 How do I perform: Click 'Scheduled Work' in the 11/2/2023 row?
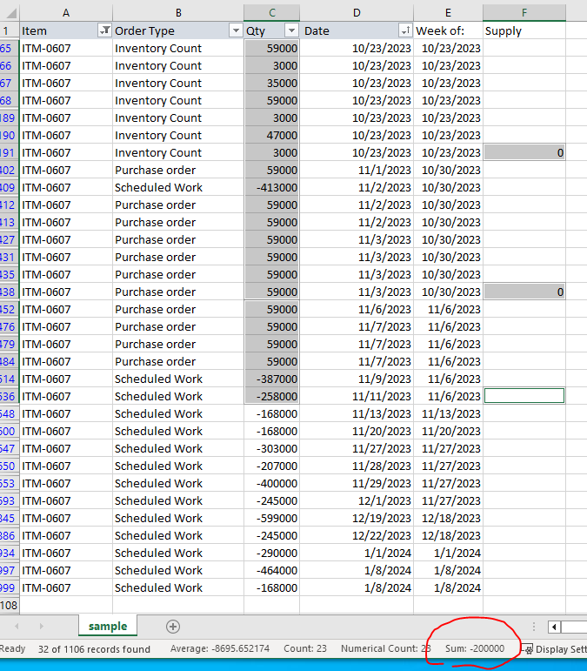click(x=158, y=187)
